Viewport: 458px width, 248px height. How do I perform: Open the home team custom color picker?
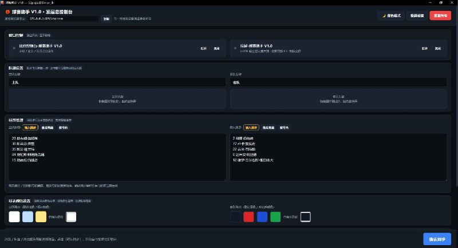[71, 216]
